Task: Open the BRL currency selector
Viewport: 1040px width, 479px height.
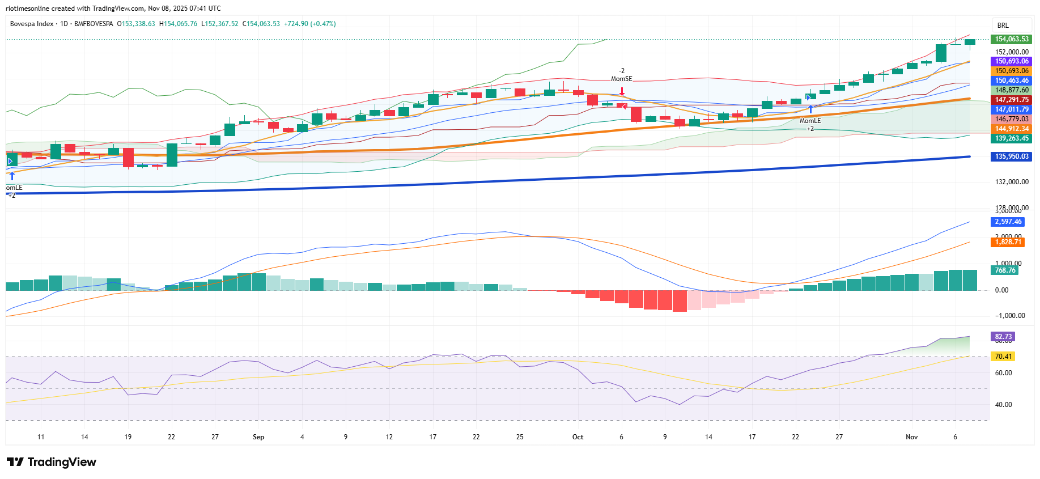Action: click(x=1003, y=26)
